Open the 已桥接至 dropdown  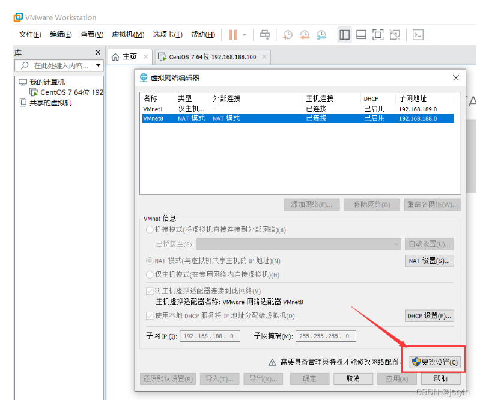tap(299, 244)
